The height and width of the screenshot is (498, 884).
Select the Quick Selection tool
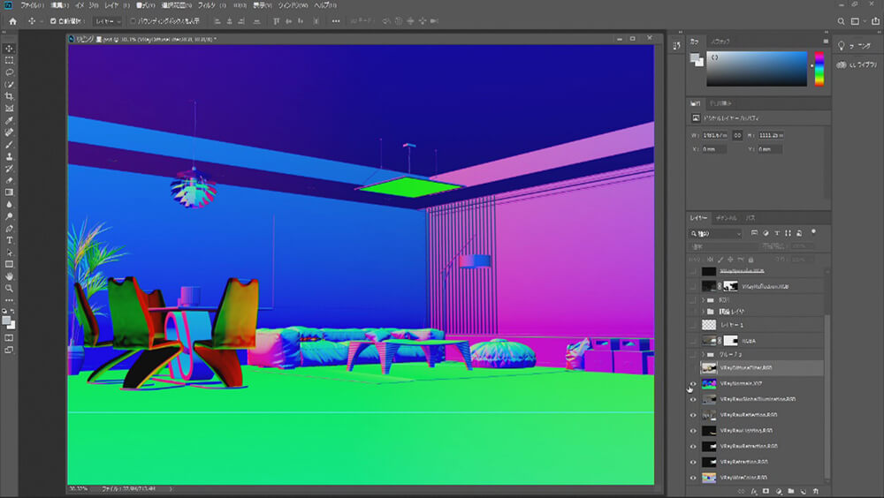point(9,85)
